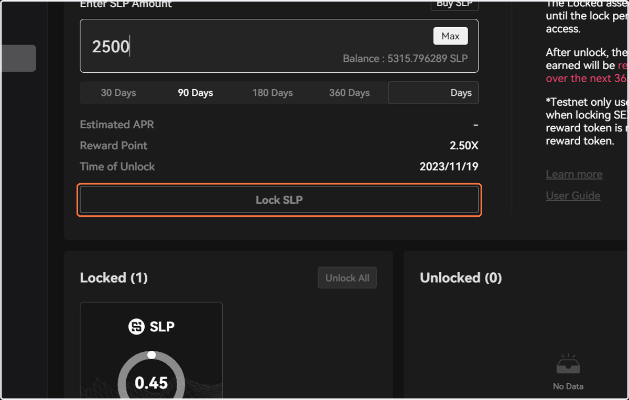629x400 pixels.
Task: Click the highlighted left sidebar item
Action: tap(18, 58)
